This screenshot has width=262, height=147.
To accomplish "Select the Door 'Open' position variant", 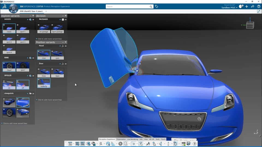I will tap(57, 72).
